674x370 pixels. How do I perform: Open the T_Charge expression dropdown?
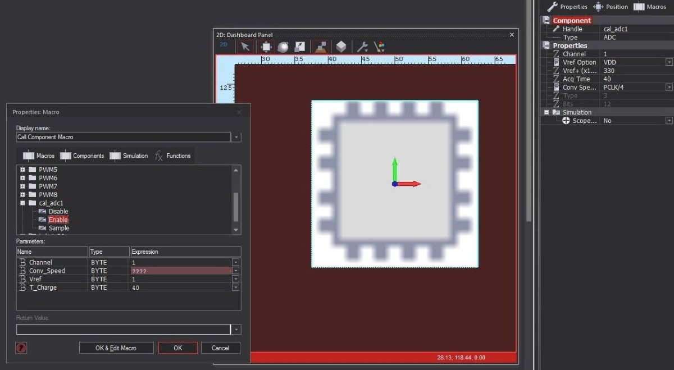coord(236,287)
